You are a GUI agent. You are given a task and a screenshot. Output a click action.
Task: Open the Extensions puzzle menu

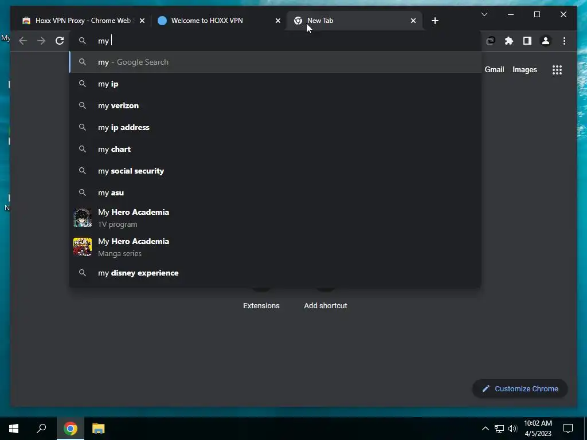point(509,41)
